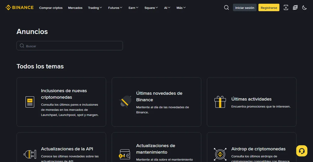313x162 pixels.
Task: Open Actualizaciones de mantenimiento topic
Action: pyautogui.click(x=156, y=147)
